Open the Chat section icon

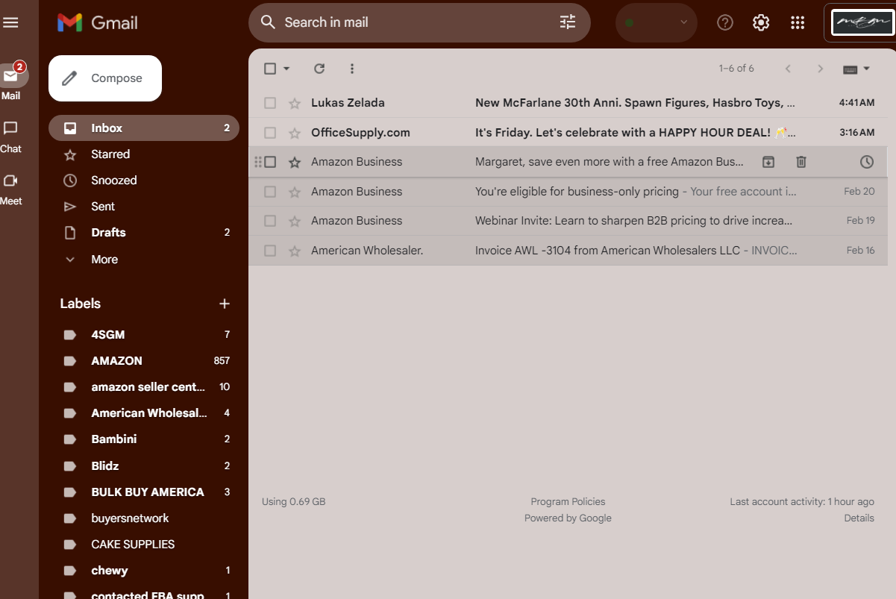pyautogui.click(x=10, y=128)
